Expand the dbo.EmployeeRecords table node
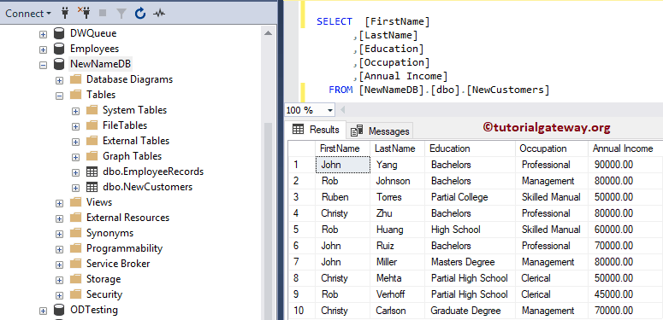 pos(75,172)
